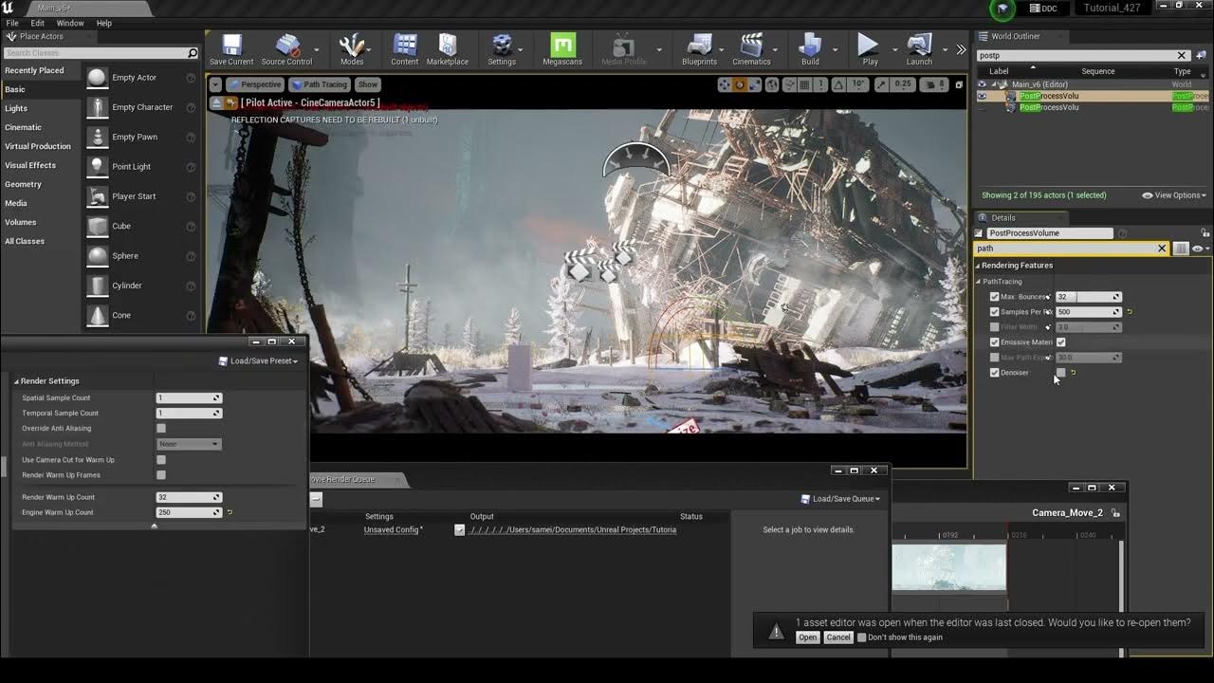1214x683 pixels.
Task: Click the Samples Per Pixel value field
Action: pos(1089,312)
